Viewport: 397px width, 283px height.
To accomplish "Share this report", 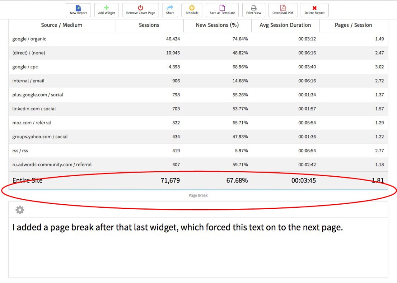I will (170, 10).
